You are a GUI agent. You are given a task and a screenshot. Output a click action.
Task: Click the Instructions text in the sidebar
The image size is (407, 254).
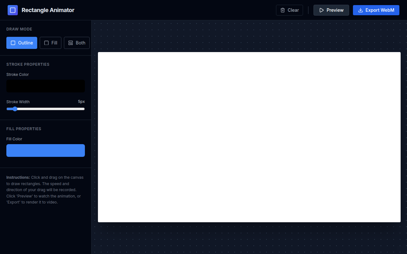pos(45,190)
